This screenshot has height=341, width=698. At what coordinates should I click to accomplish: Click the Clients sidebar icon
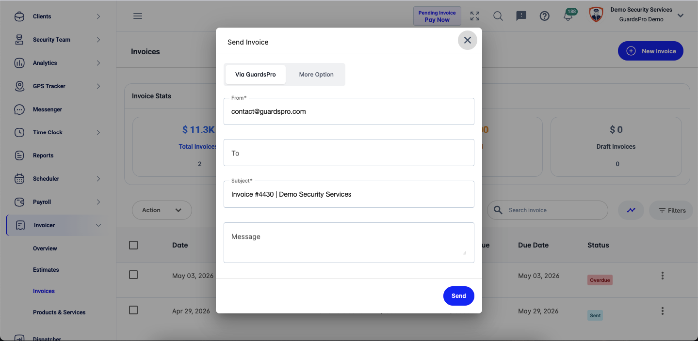[19, 16]
